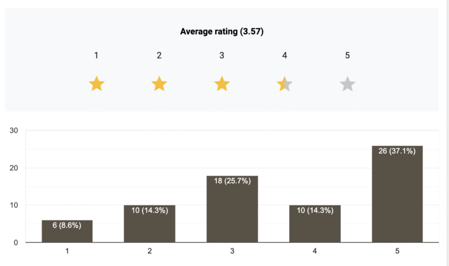Image resolution: width=449 pixels, height=266 pixels.
Task: Click the y-axis value 20
Action: pos(14,168)
